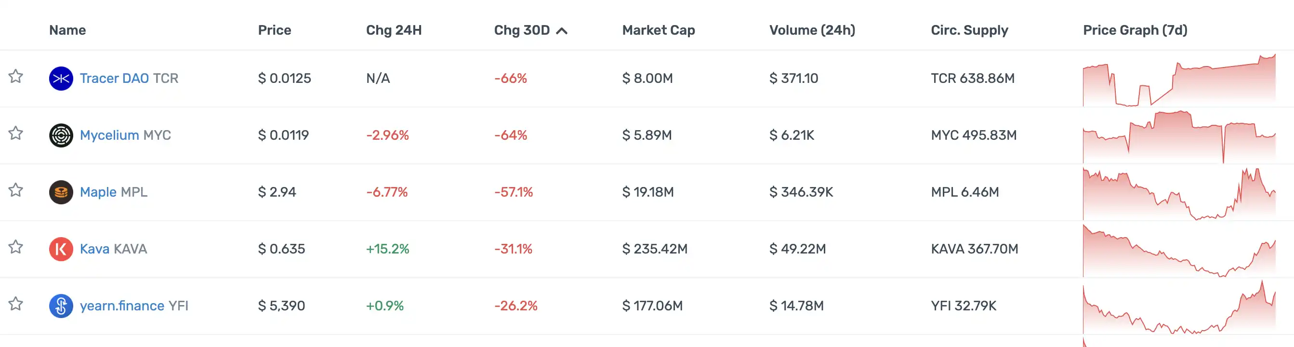Screen dimensions: 1294x347
Task: Favorite Kava using its star icon
Action: pos(15,247)
